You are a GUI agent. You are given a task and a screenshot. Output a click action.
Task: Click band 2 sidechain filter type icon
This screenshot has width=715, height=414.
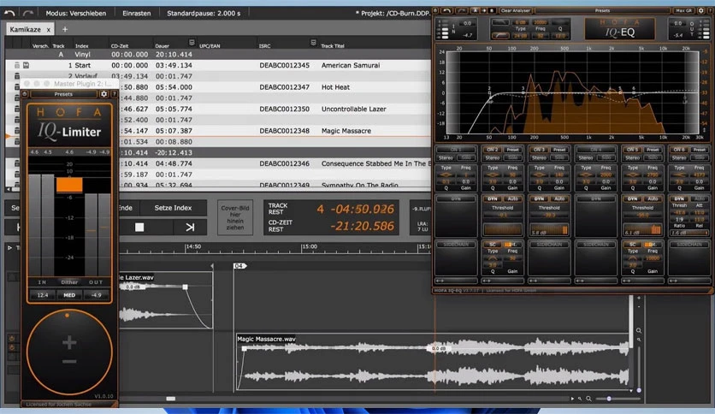(x=493, y=258)
